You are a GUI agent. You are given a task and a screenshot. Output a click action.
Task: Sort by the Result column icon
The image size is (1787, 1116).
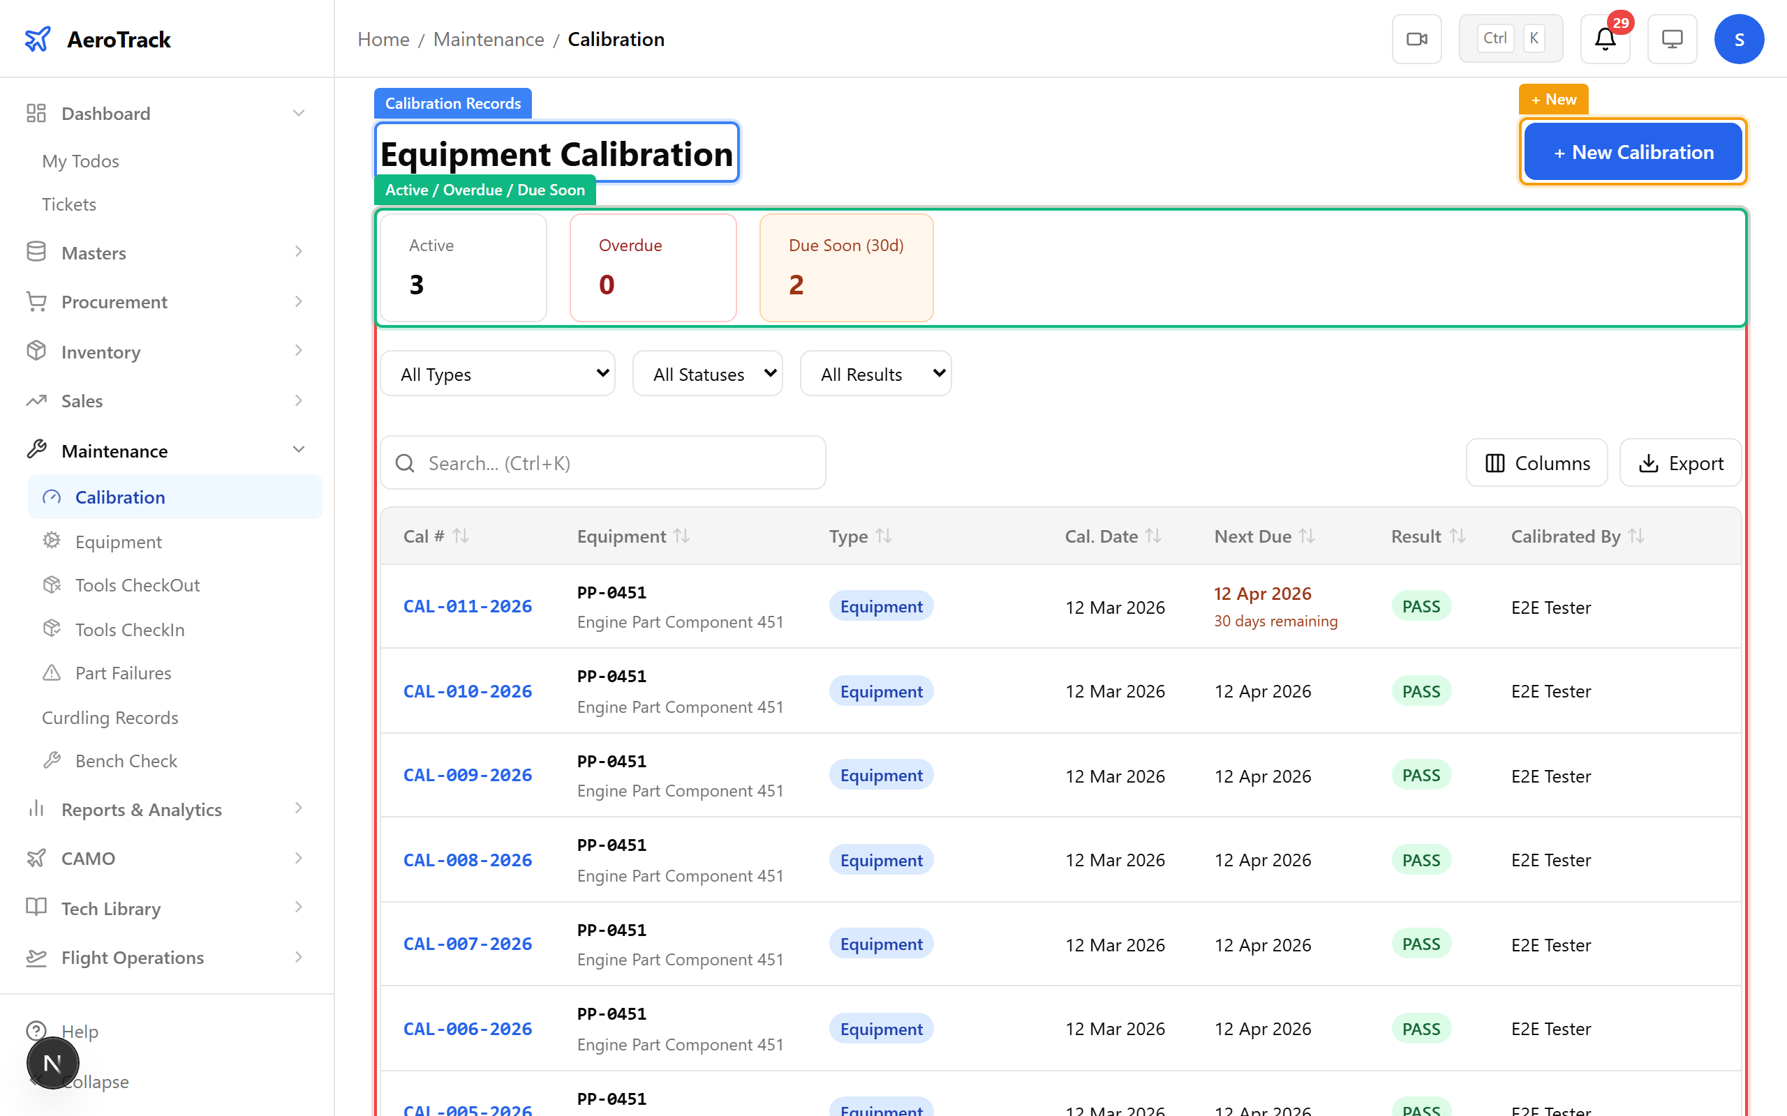click(x=1457, y=536)
